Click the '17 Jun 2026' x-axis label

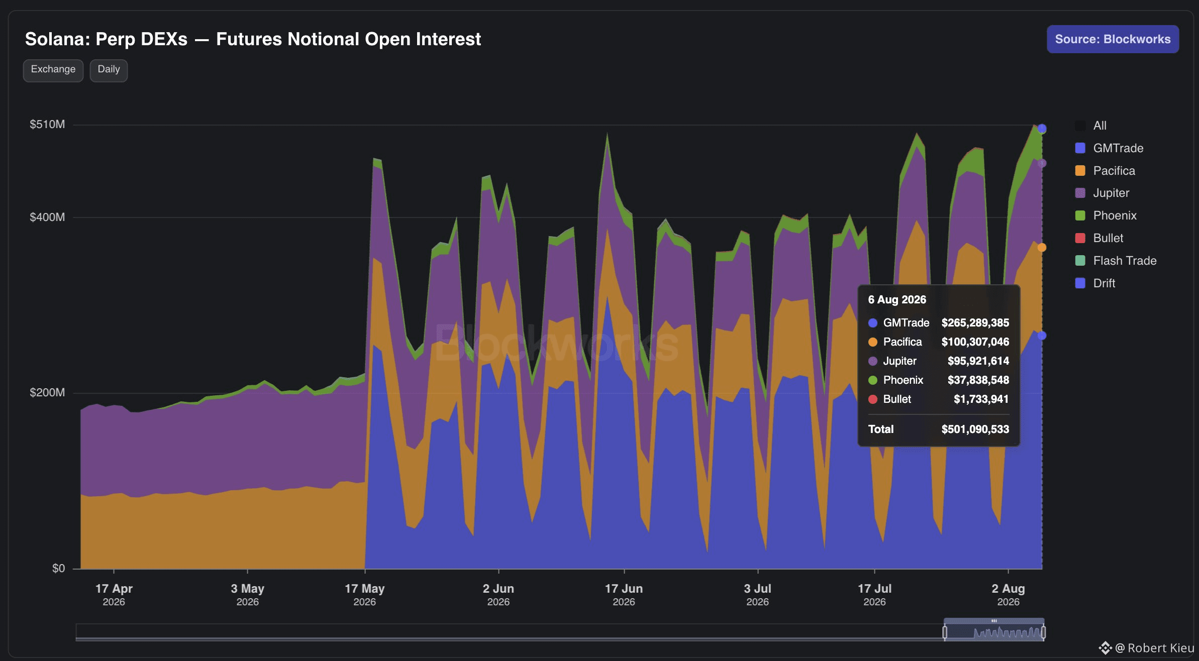(x=624, y=595)
